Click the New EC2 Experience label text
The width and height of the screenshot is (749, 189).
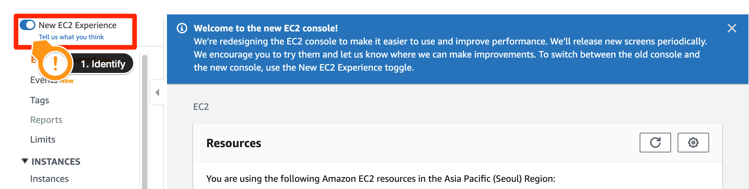(78, 25)
